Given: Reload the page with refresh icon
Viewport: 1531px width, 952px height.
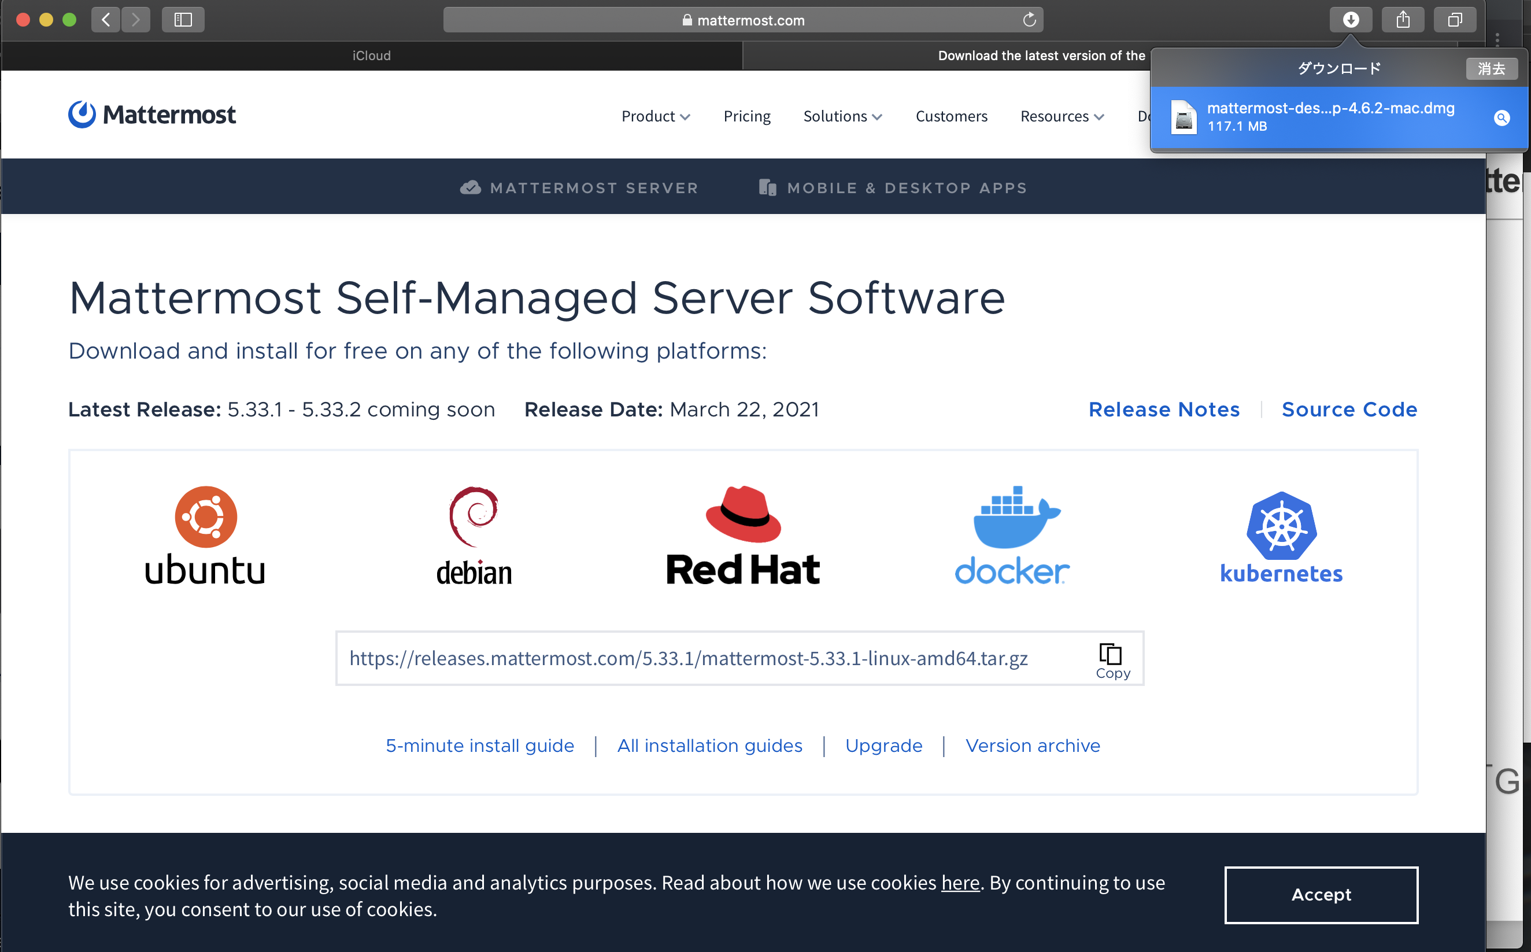Looking at the screenshot, I should point(1029,20).
